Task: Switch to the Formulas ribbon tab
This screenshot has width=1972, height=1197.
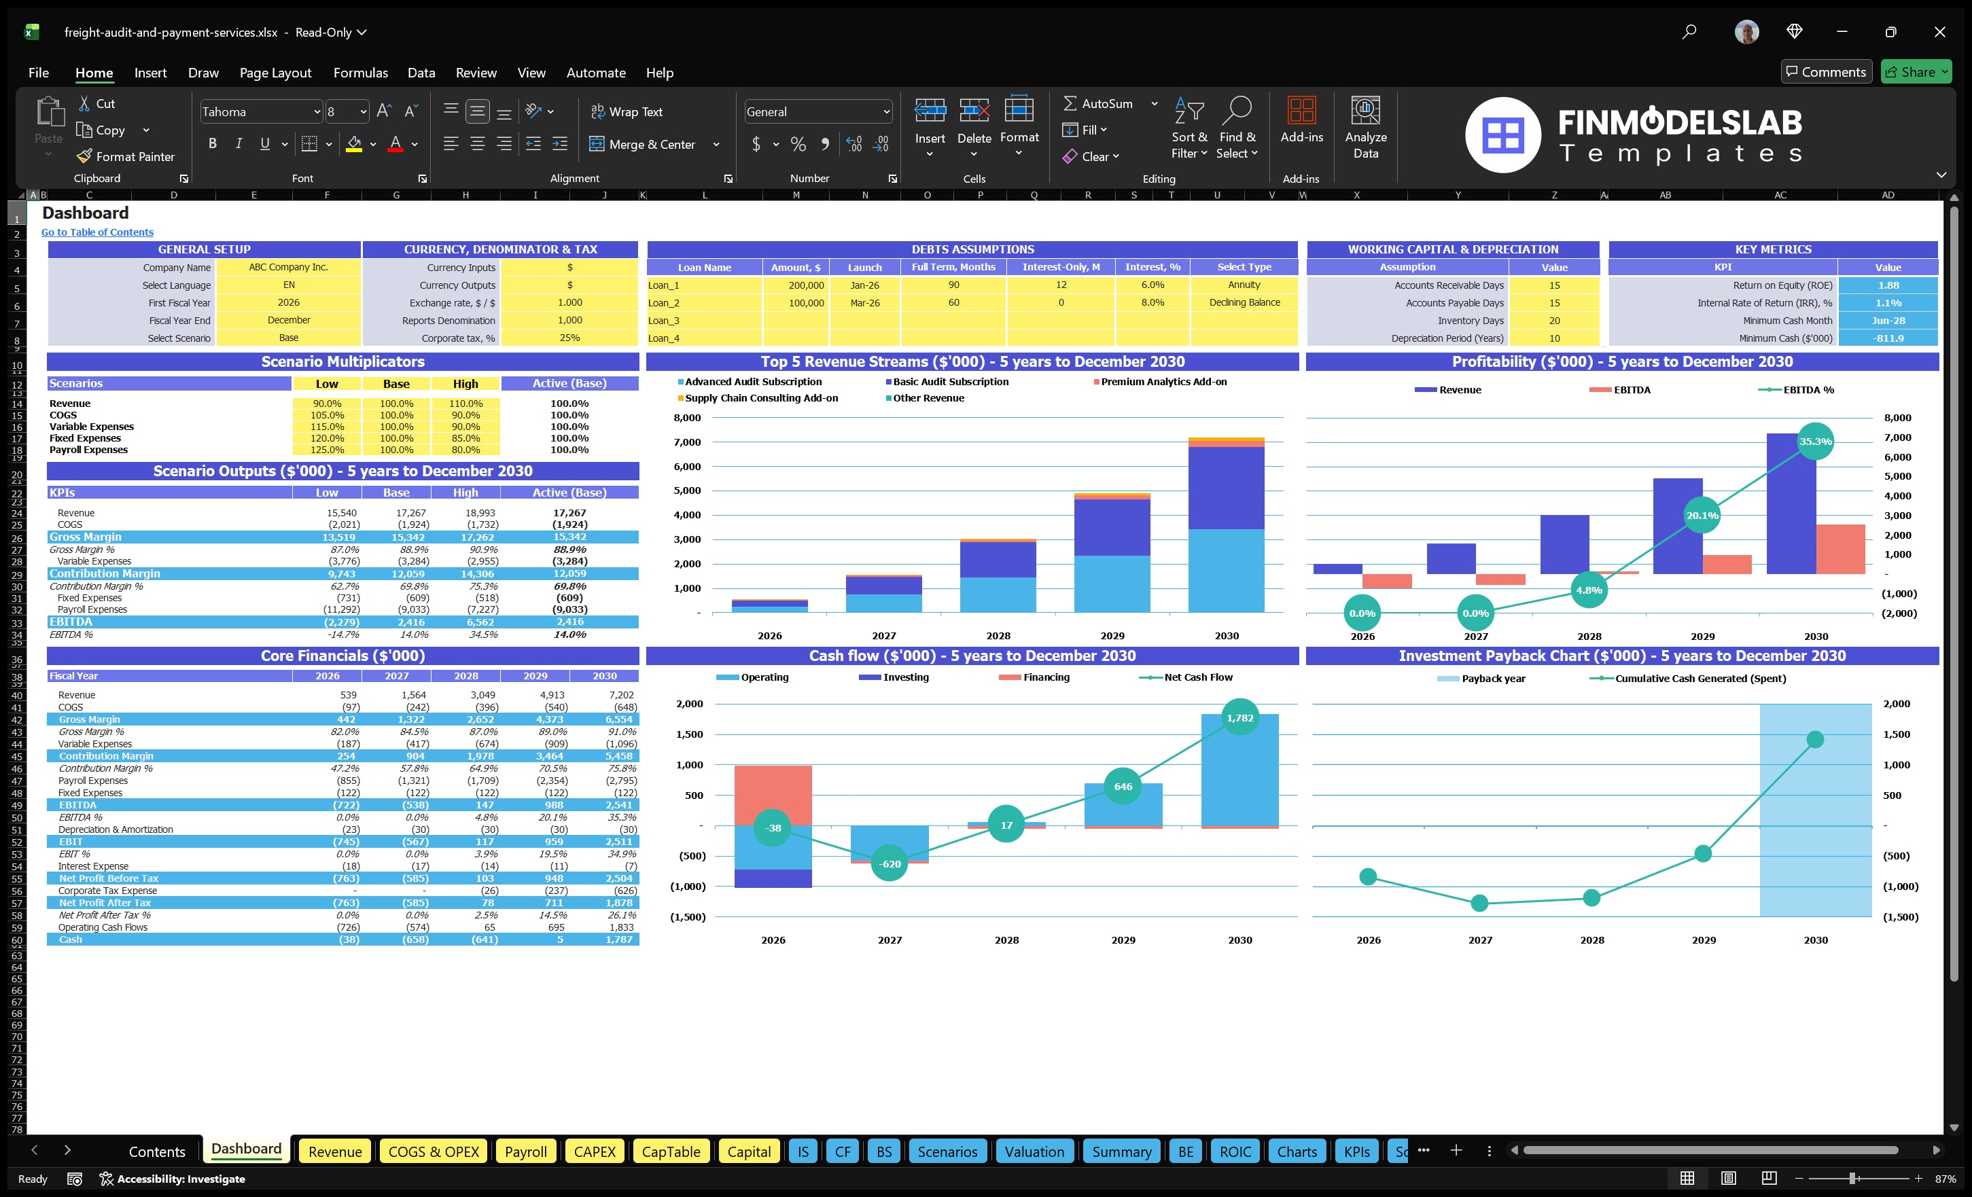Action: (x=360, y=73)
